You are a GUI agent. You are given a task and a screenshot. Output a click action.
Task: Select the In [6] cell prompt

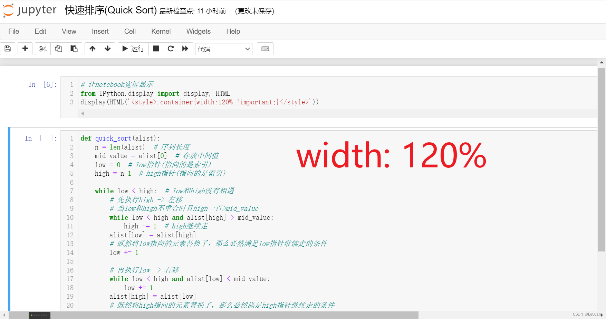tap(42, 84)
